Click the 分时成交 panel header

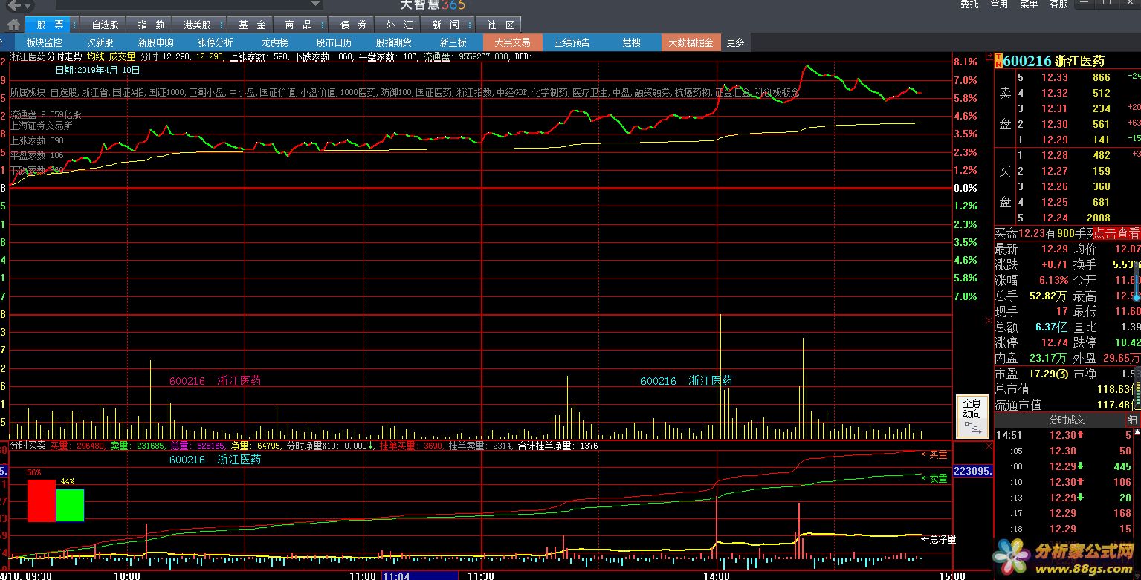pos(1067,420)
